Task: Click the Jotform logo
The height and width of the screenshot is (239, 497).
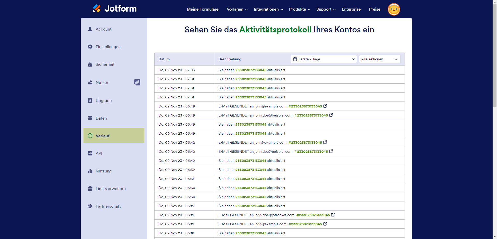Action: coord(115,9)
